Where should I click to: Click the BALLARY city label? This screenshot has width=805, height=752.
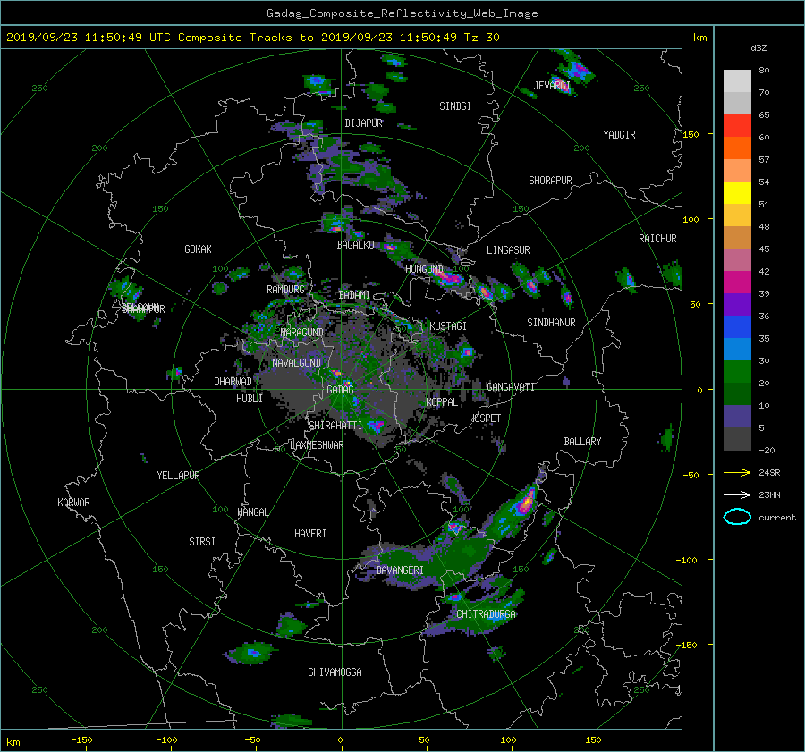[582, 442]
